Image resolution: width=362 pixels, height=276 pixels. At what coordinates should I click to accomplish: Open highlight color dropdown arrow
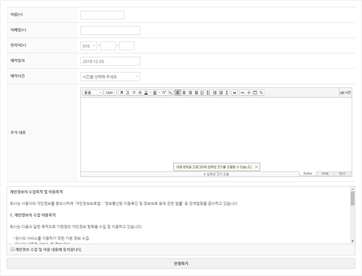click(x=159, y=93)
